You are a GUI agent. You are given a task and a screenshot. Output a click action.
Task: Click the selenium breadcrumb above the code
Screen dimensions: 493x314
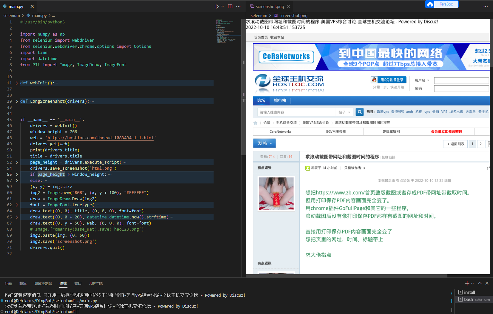(x=12, y=15)
